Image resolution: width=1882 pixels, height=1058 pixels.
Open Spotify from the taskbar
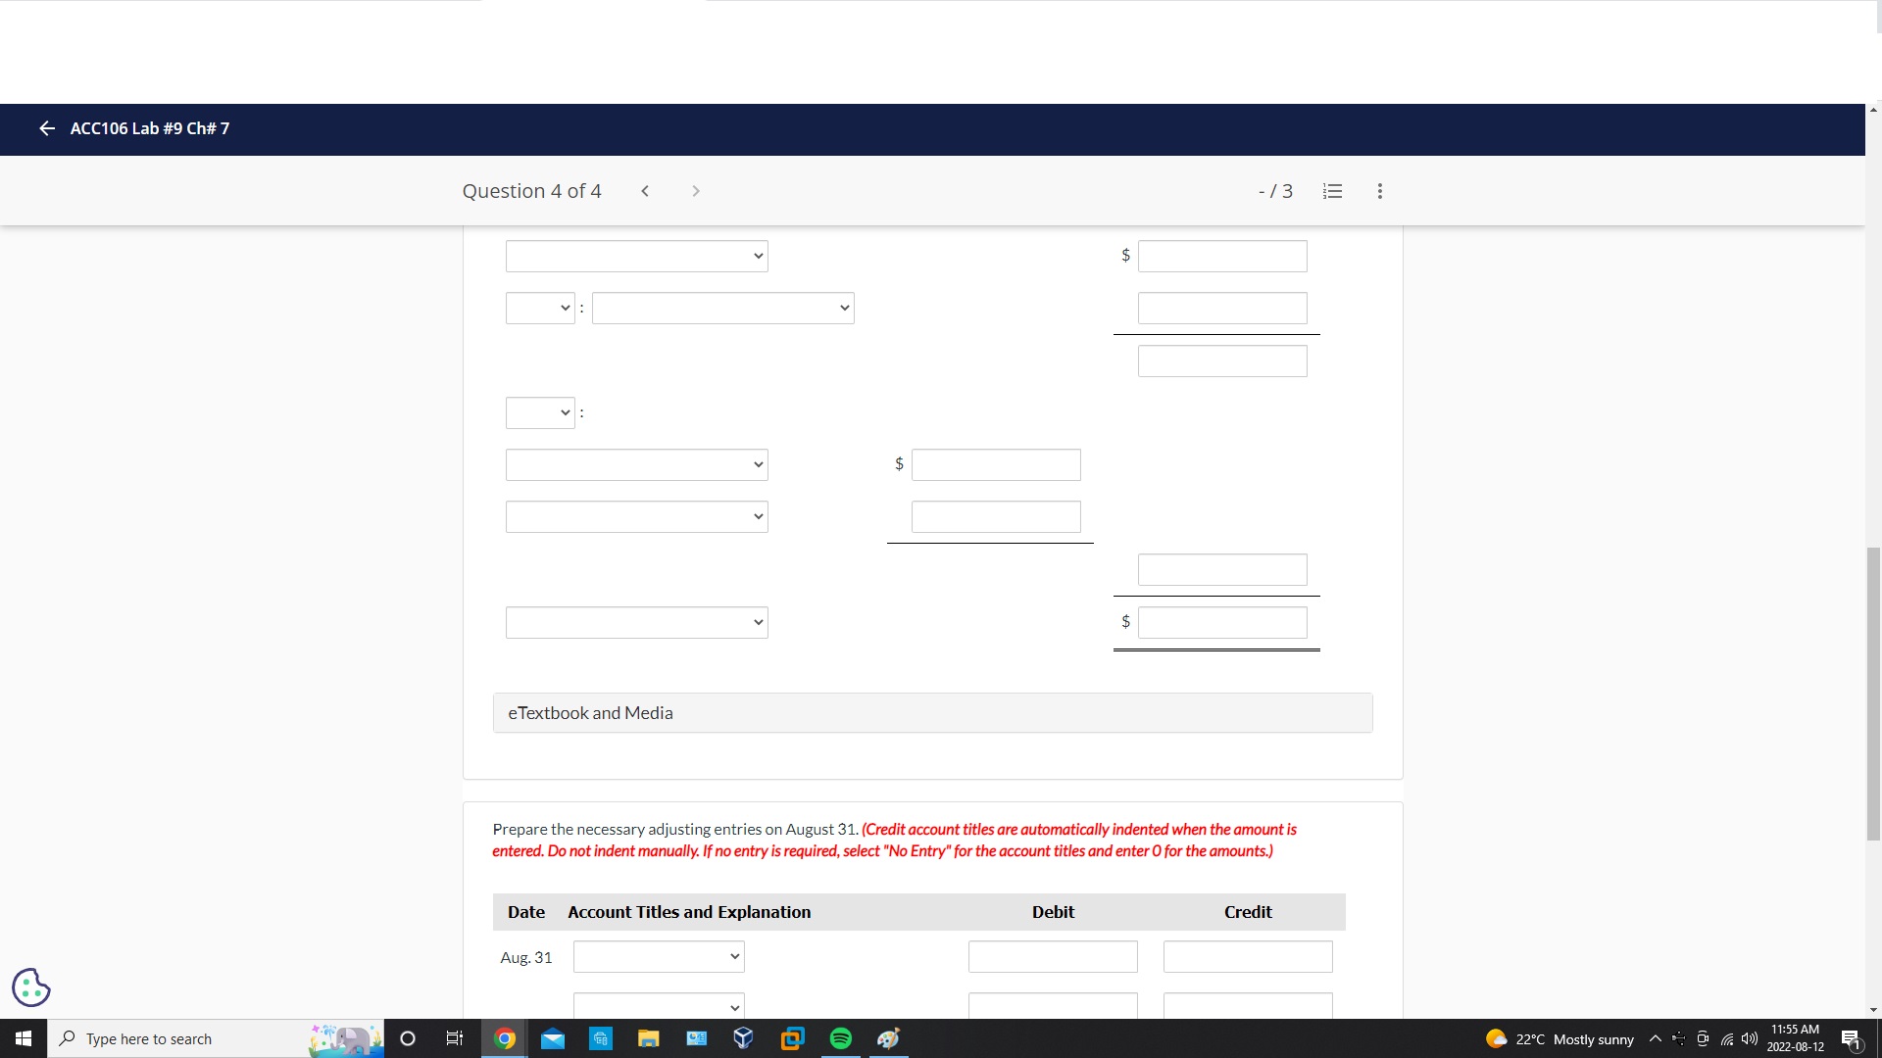point(840,1038)
